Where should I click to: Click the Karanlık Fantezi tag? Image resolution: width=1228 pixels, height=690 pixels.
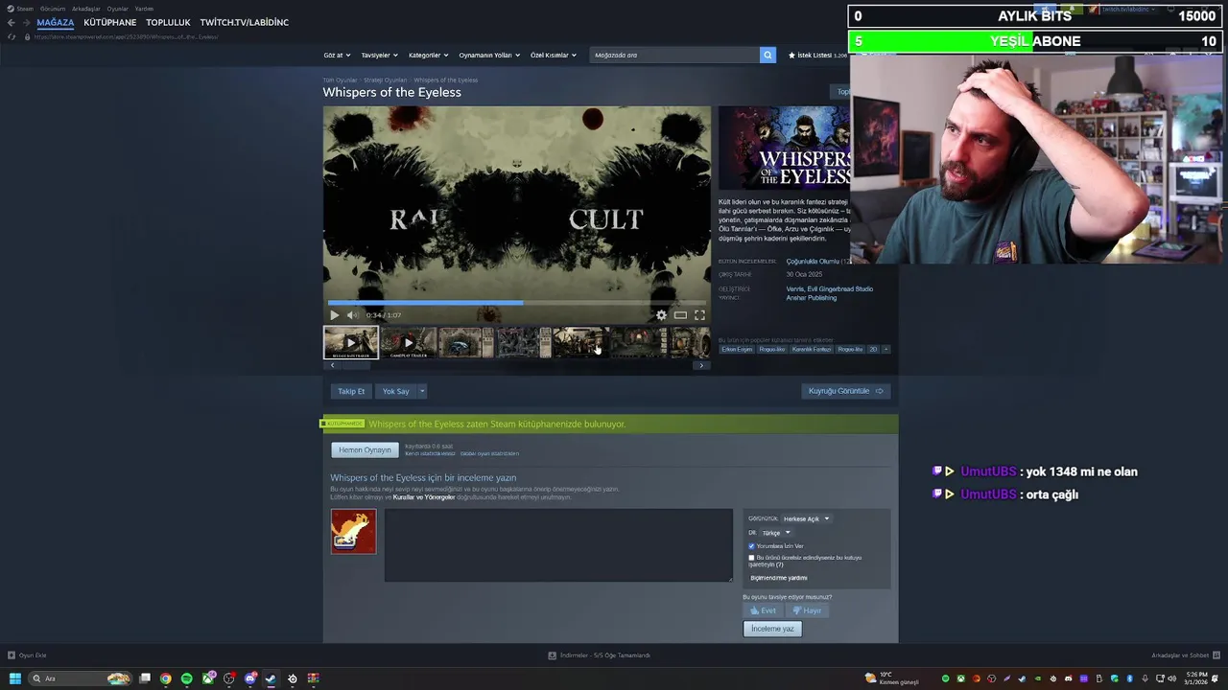[812, 349]
